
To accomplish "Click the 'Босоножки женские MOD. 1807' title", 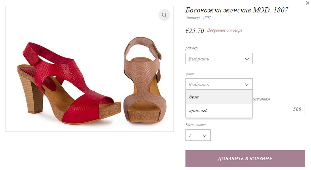I will [237, 10].
